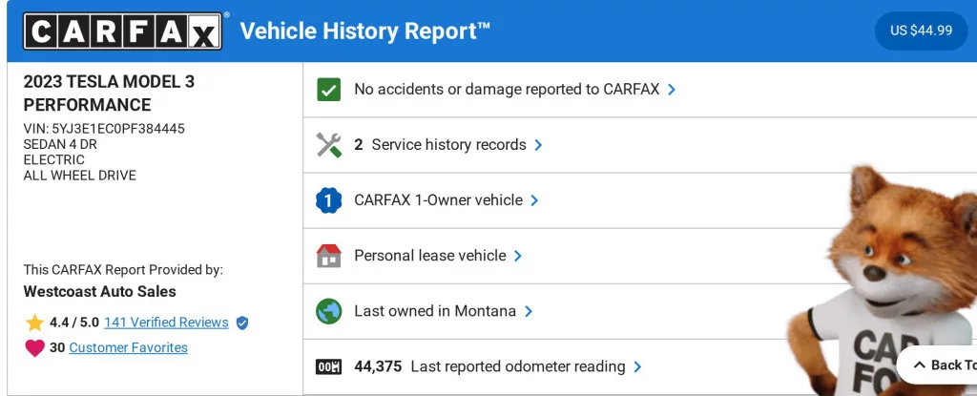
Task: Click the wrench service history icon
Action: (x=328, y=145)
